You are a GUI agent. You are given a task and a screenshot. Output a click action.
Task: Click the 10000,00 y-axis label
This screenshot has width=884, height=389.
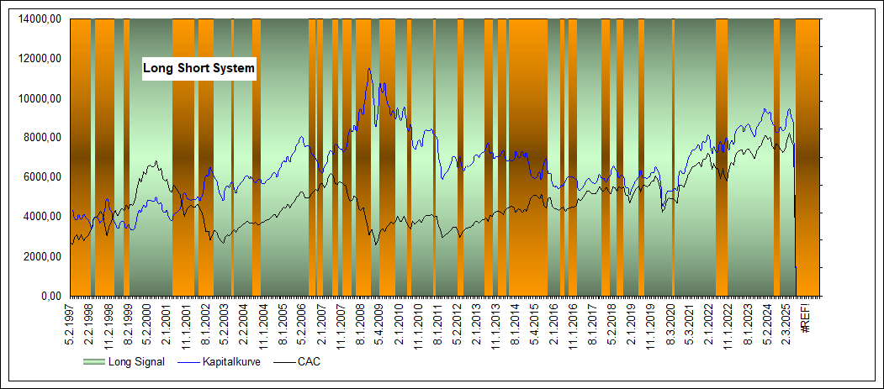click(41, 98)
